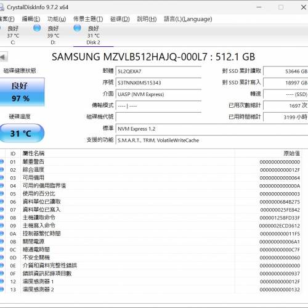Select attribute row 06 資料單位已讀取
This screenshot has width=308, height=308.
pos(150,202)
